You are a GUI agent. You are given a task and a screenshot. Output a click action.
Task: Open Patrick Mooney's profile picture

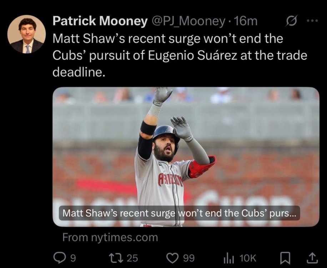click(26, 34)
